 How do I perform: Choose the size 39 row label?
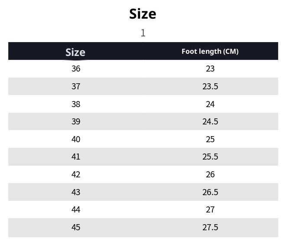click(x=76, y=121)
